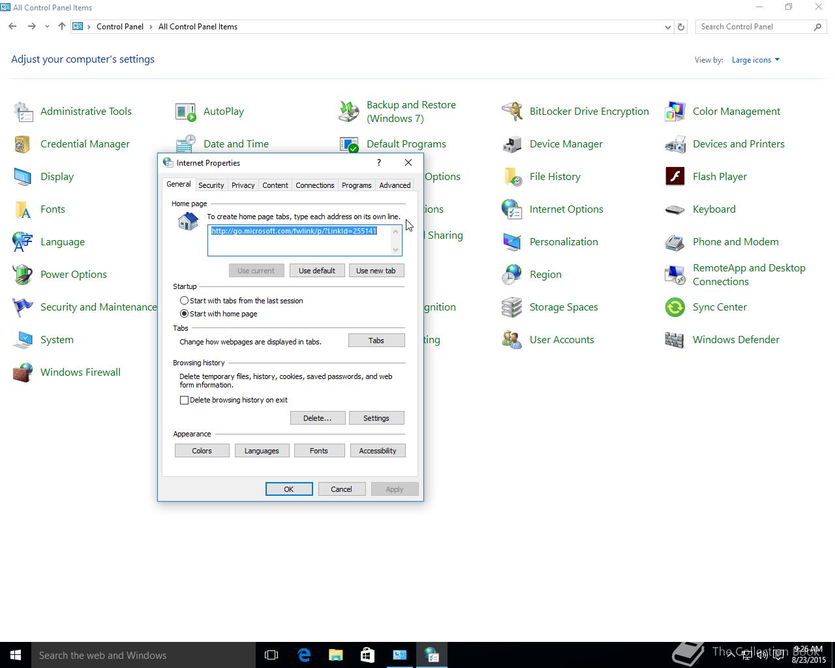This screenshot has width=835, height=668.
Task: Switch to the Security tab
Action: (x=211, y=185)
